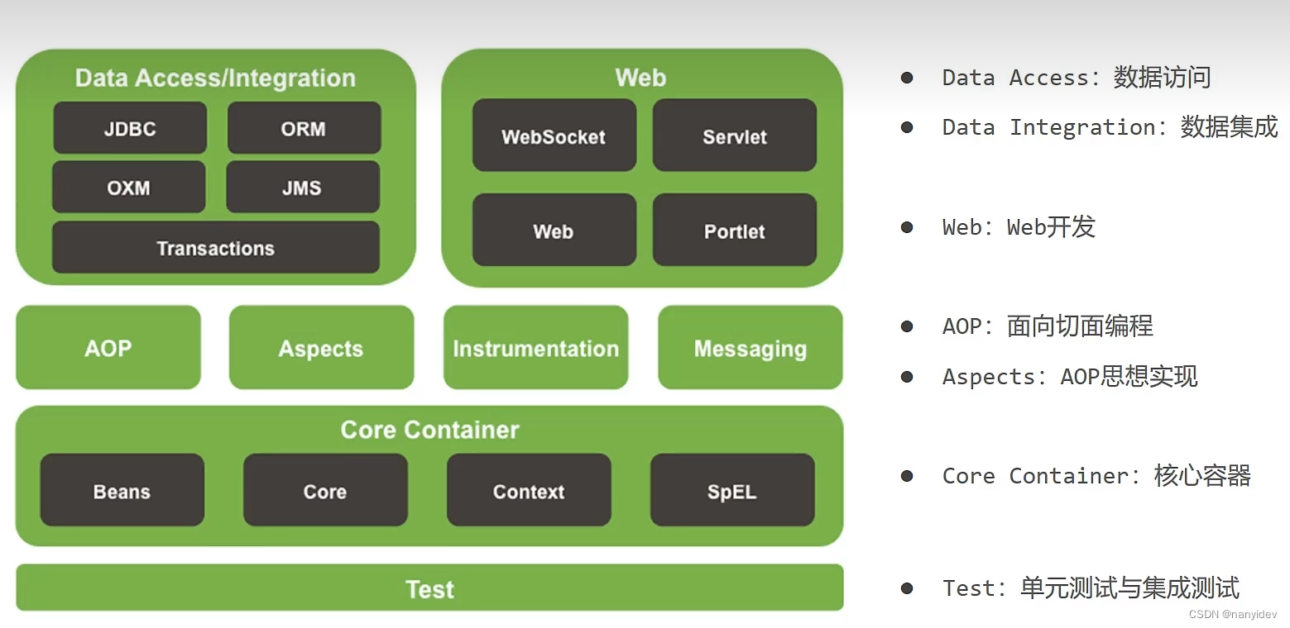Select the green AOP block
Screen dimensions: 1290x628
(108, 347)
